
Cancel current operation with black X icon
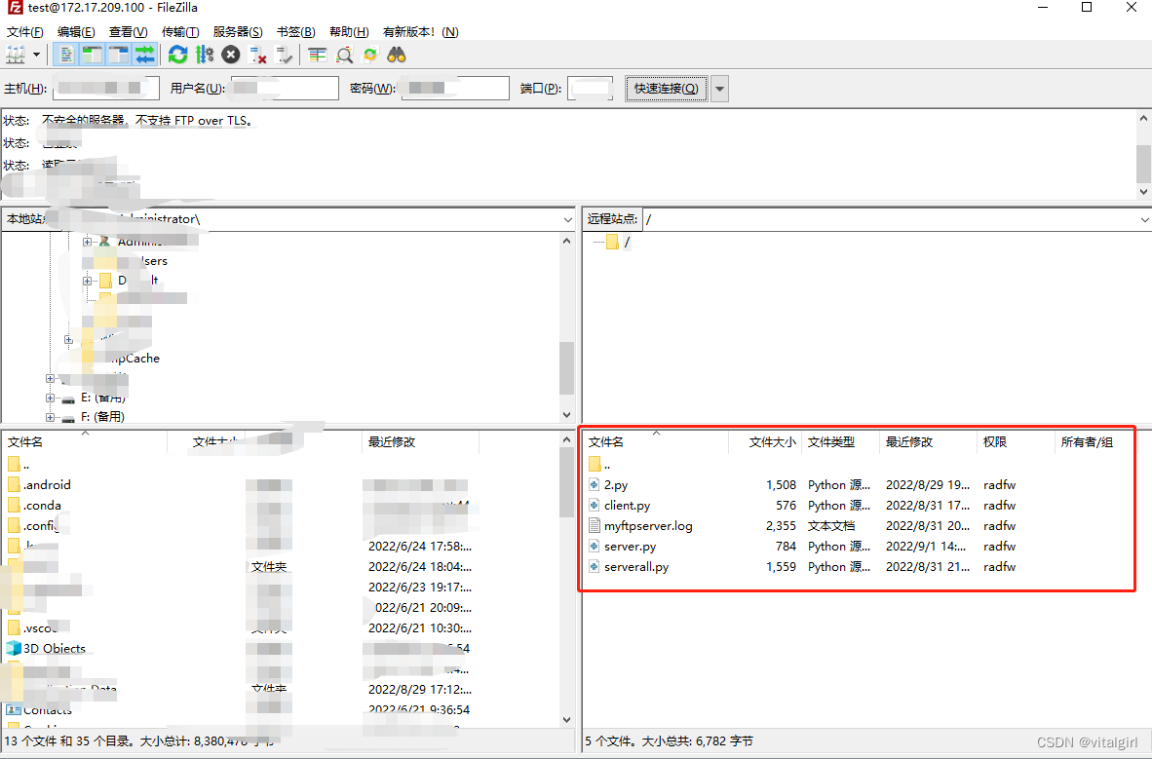pyautogui.click(x=231, y=55)
